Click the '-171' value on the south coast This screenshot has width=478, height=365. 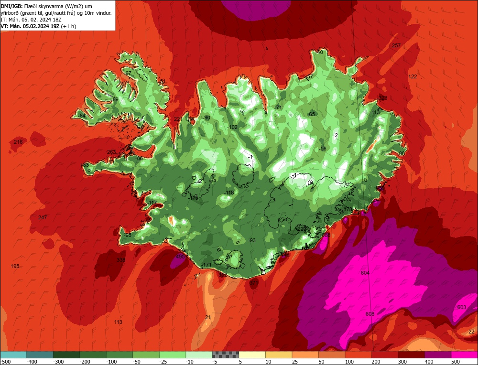click(206, 265)
